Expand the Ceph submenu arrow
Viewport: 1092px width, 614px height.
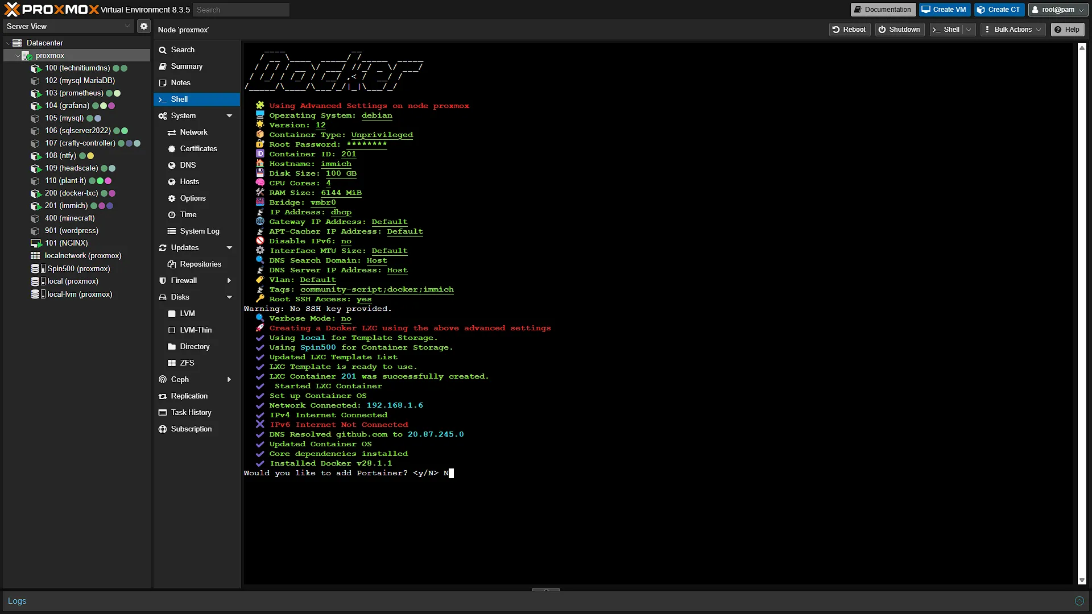(x=229, y=380)
